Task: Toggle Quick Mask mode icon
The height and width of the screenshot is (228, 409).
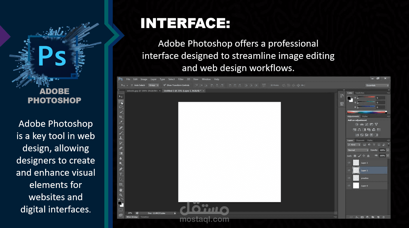Action: coord(121,209)
